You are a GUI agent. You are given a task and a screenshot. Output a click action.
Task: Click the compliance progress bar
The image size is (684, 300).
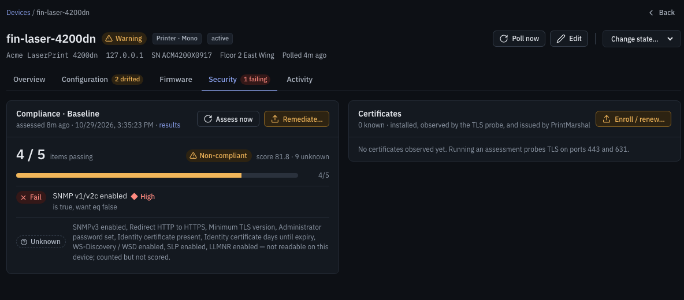[x=157, y=175]
